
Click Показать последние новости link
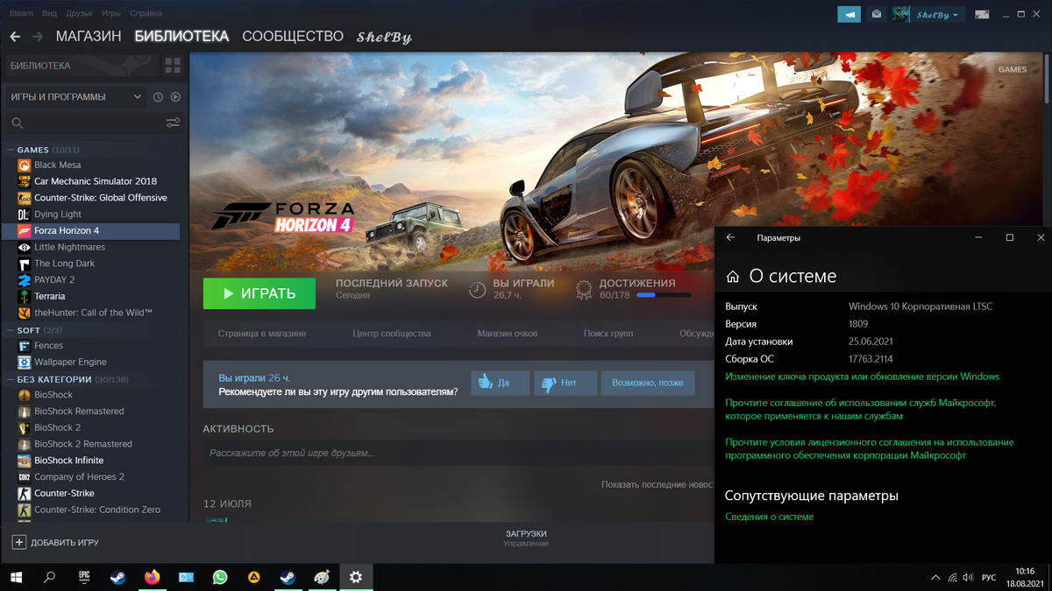[657, 484]
